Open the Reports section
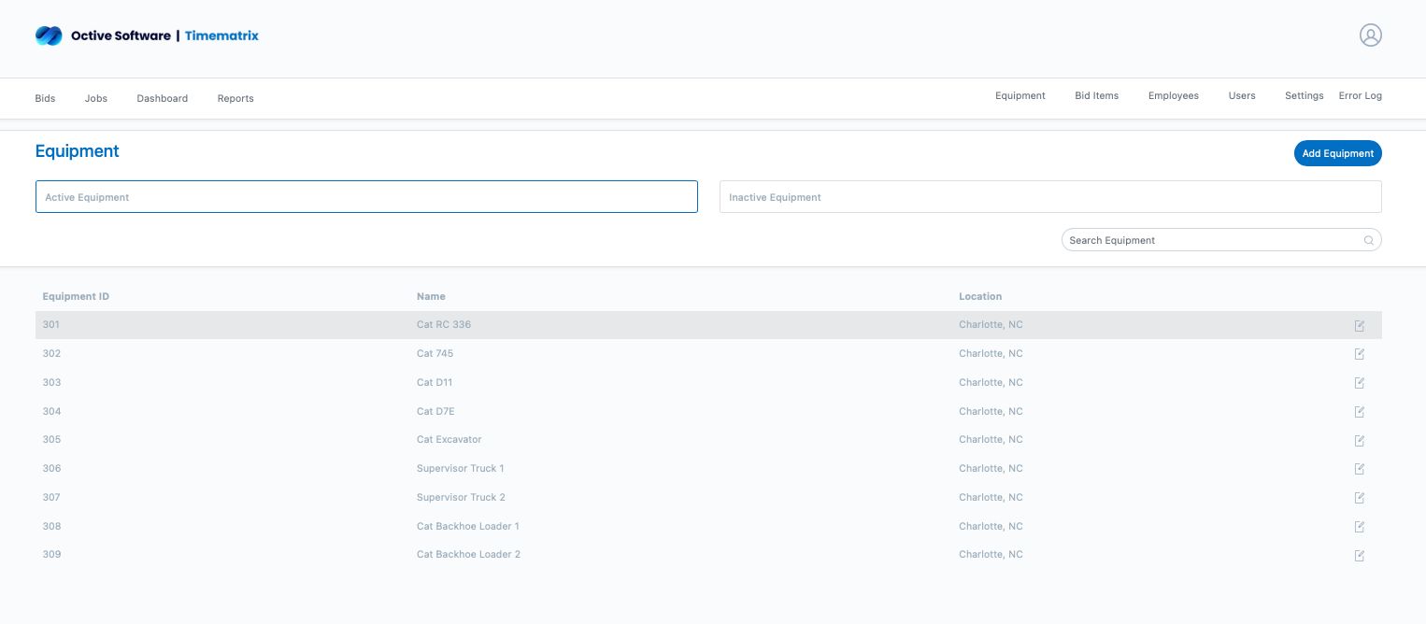 pyautogui.click(x=235, y=98)
